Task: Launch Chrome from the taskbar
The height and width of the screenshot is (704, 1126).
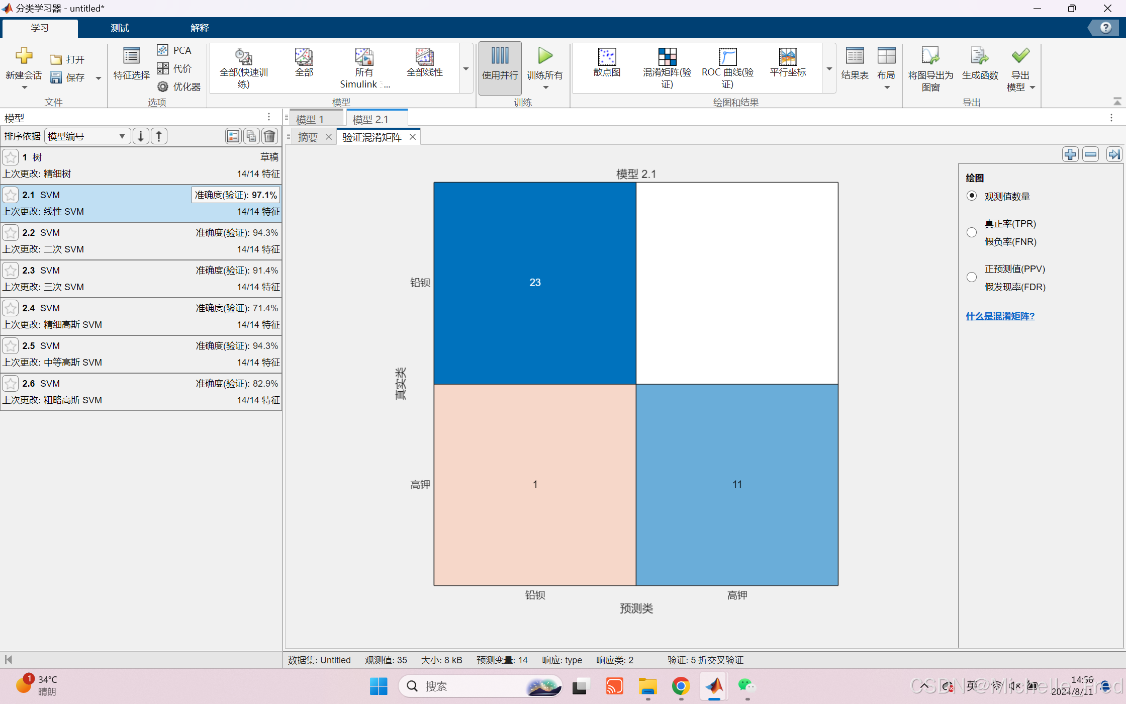Action: click(681, 686)
